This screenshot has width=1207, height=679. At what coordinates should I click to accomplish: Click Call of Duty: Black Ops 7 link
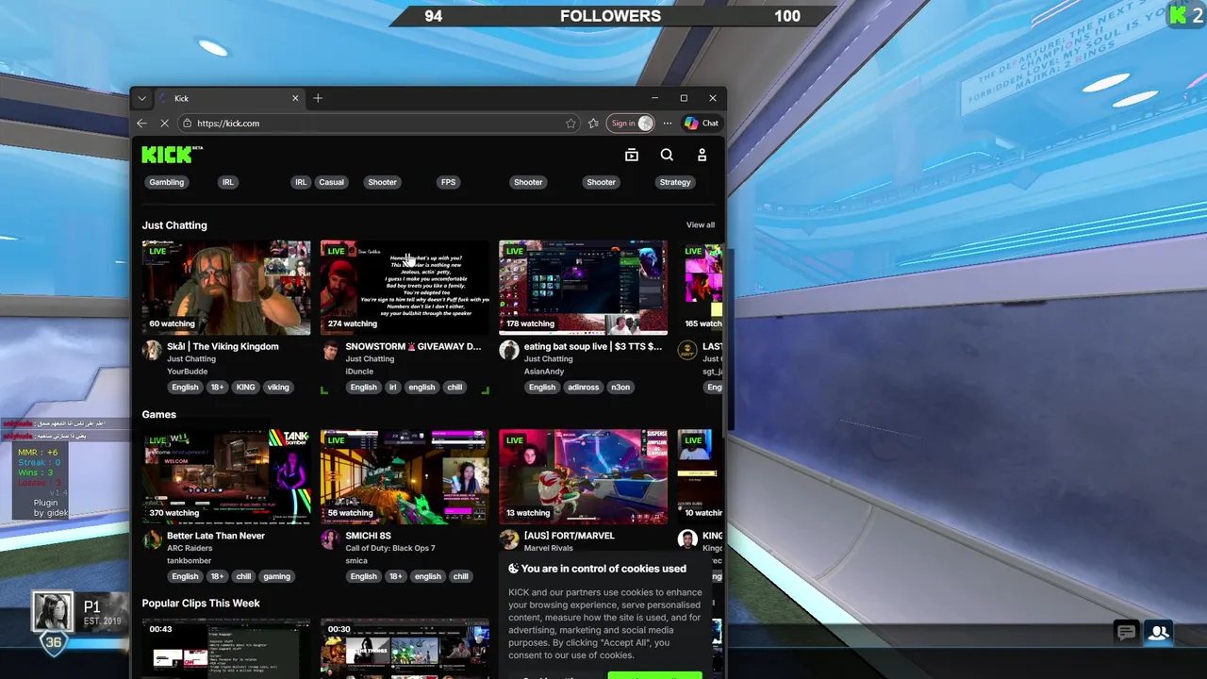(390, 548)
